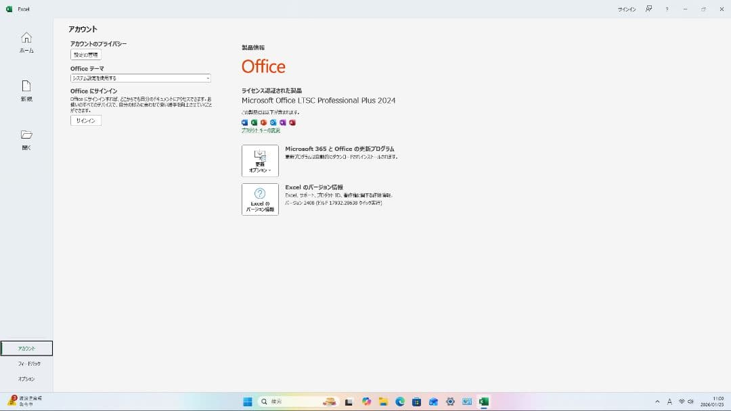731x411 pixels.
Task: Click the Access product icon
Action: click(292, 122)
